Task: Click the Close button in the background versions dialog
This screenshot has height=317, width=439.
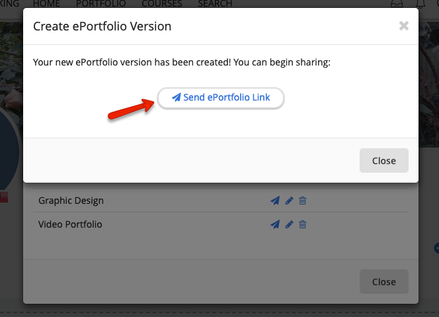Action: (384, 282)
